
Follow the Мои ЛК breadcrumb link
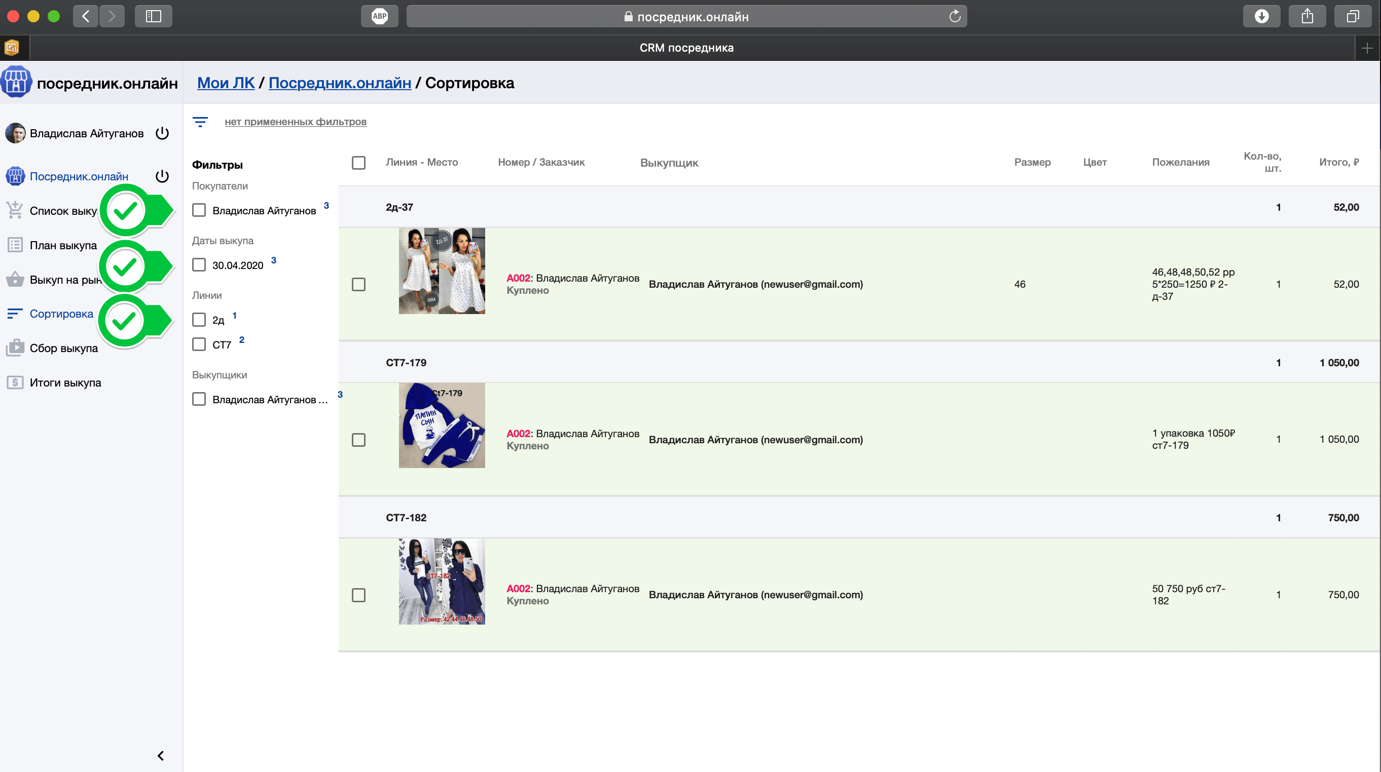click(x=226, y=83)
